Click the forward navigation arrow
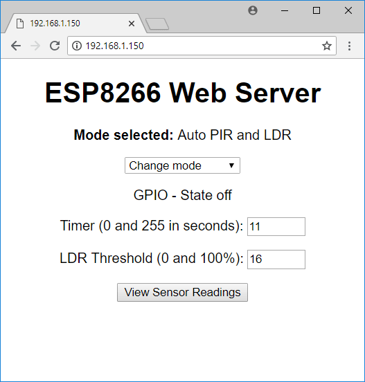Viewport: 365px width, 382px height. click(35, 46)
